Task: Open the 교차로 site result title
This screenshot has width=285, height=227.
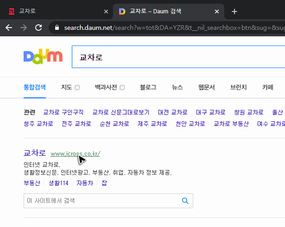Action: tap(34, 153)
